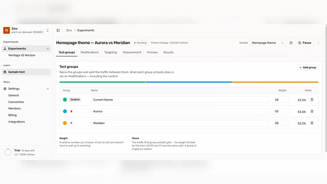Click the help question mark icon

pos(291,43)
